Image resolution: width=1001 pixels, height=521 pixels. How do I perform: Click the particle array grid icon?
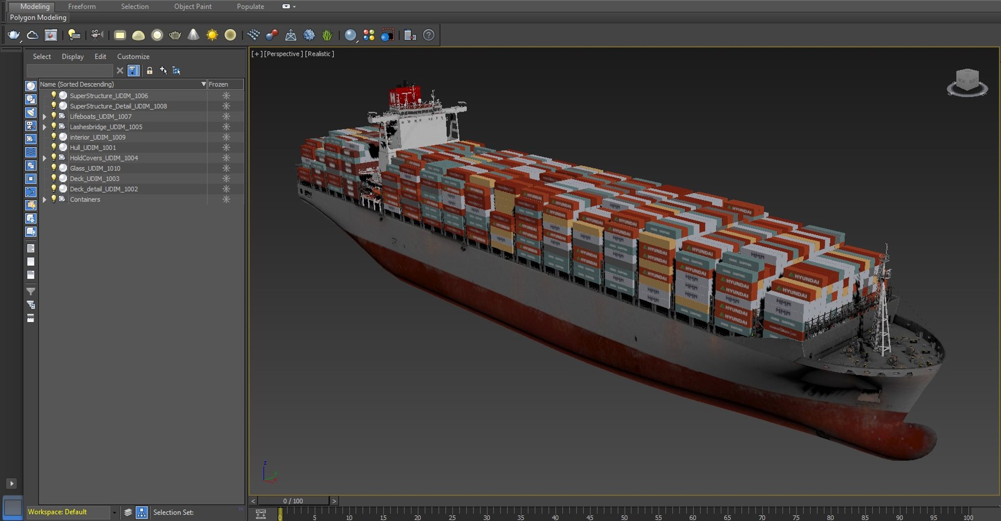tap(253, 35)
